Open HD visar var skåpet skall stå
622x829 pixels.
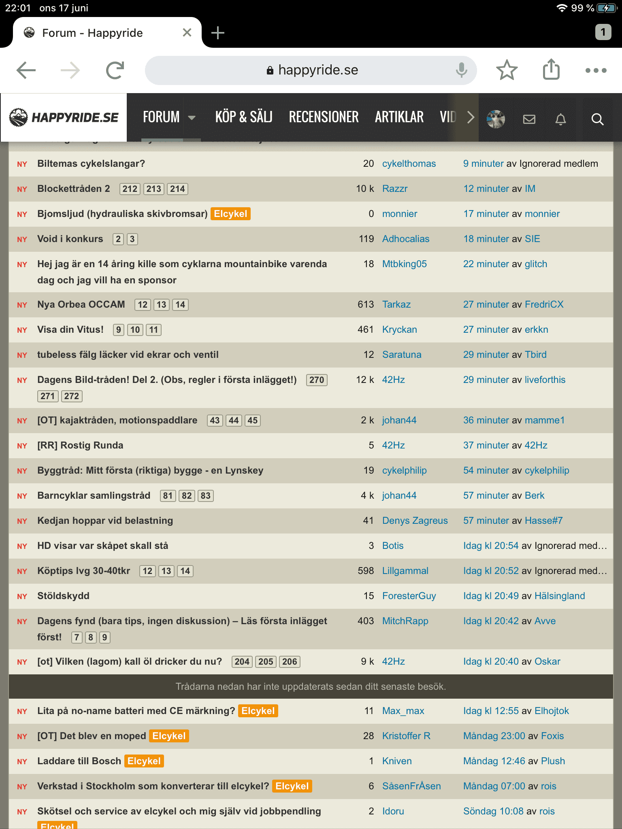tap(103, 546)
